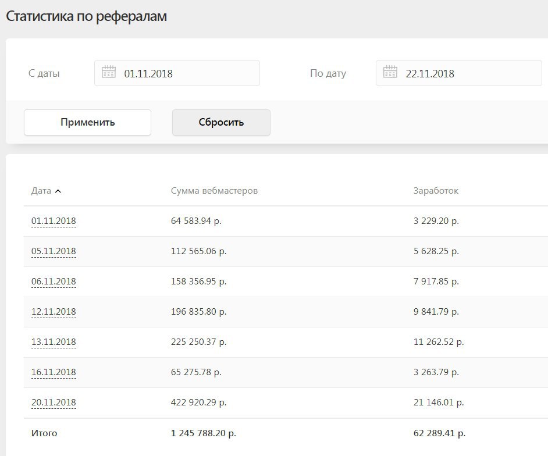Select value 64 583.94 р.

196,221
